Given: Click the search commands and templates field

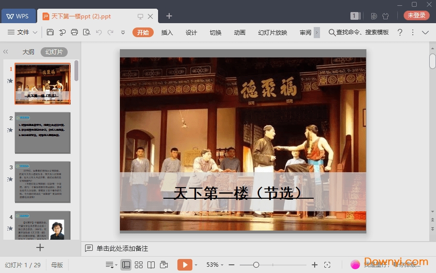Looking at the screenshot, I should 359,32.
